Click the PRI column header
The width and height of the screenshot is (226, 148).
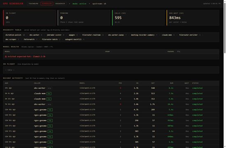coord(120,83)
